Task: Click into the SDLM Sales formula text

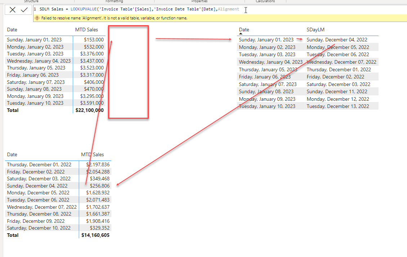Action: click(x=139, y=9)
